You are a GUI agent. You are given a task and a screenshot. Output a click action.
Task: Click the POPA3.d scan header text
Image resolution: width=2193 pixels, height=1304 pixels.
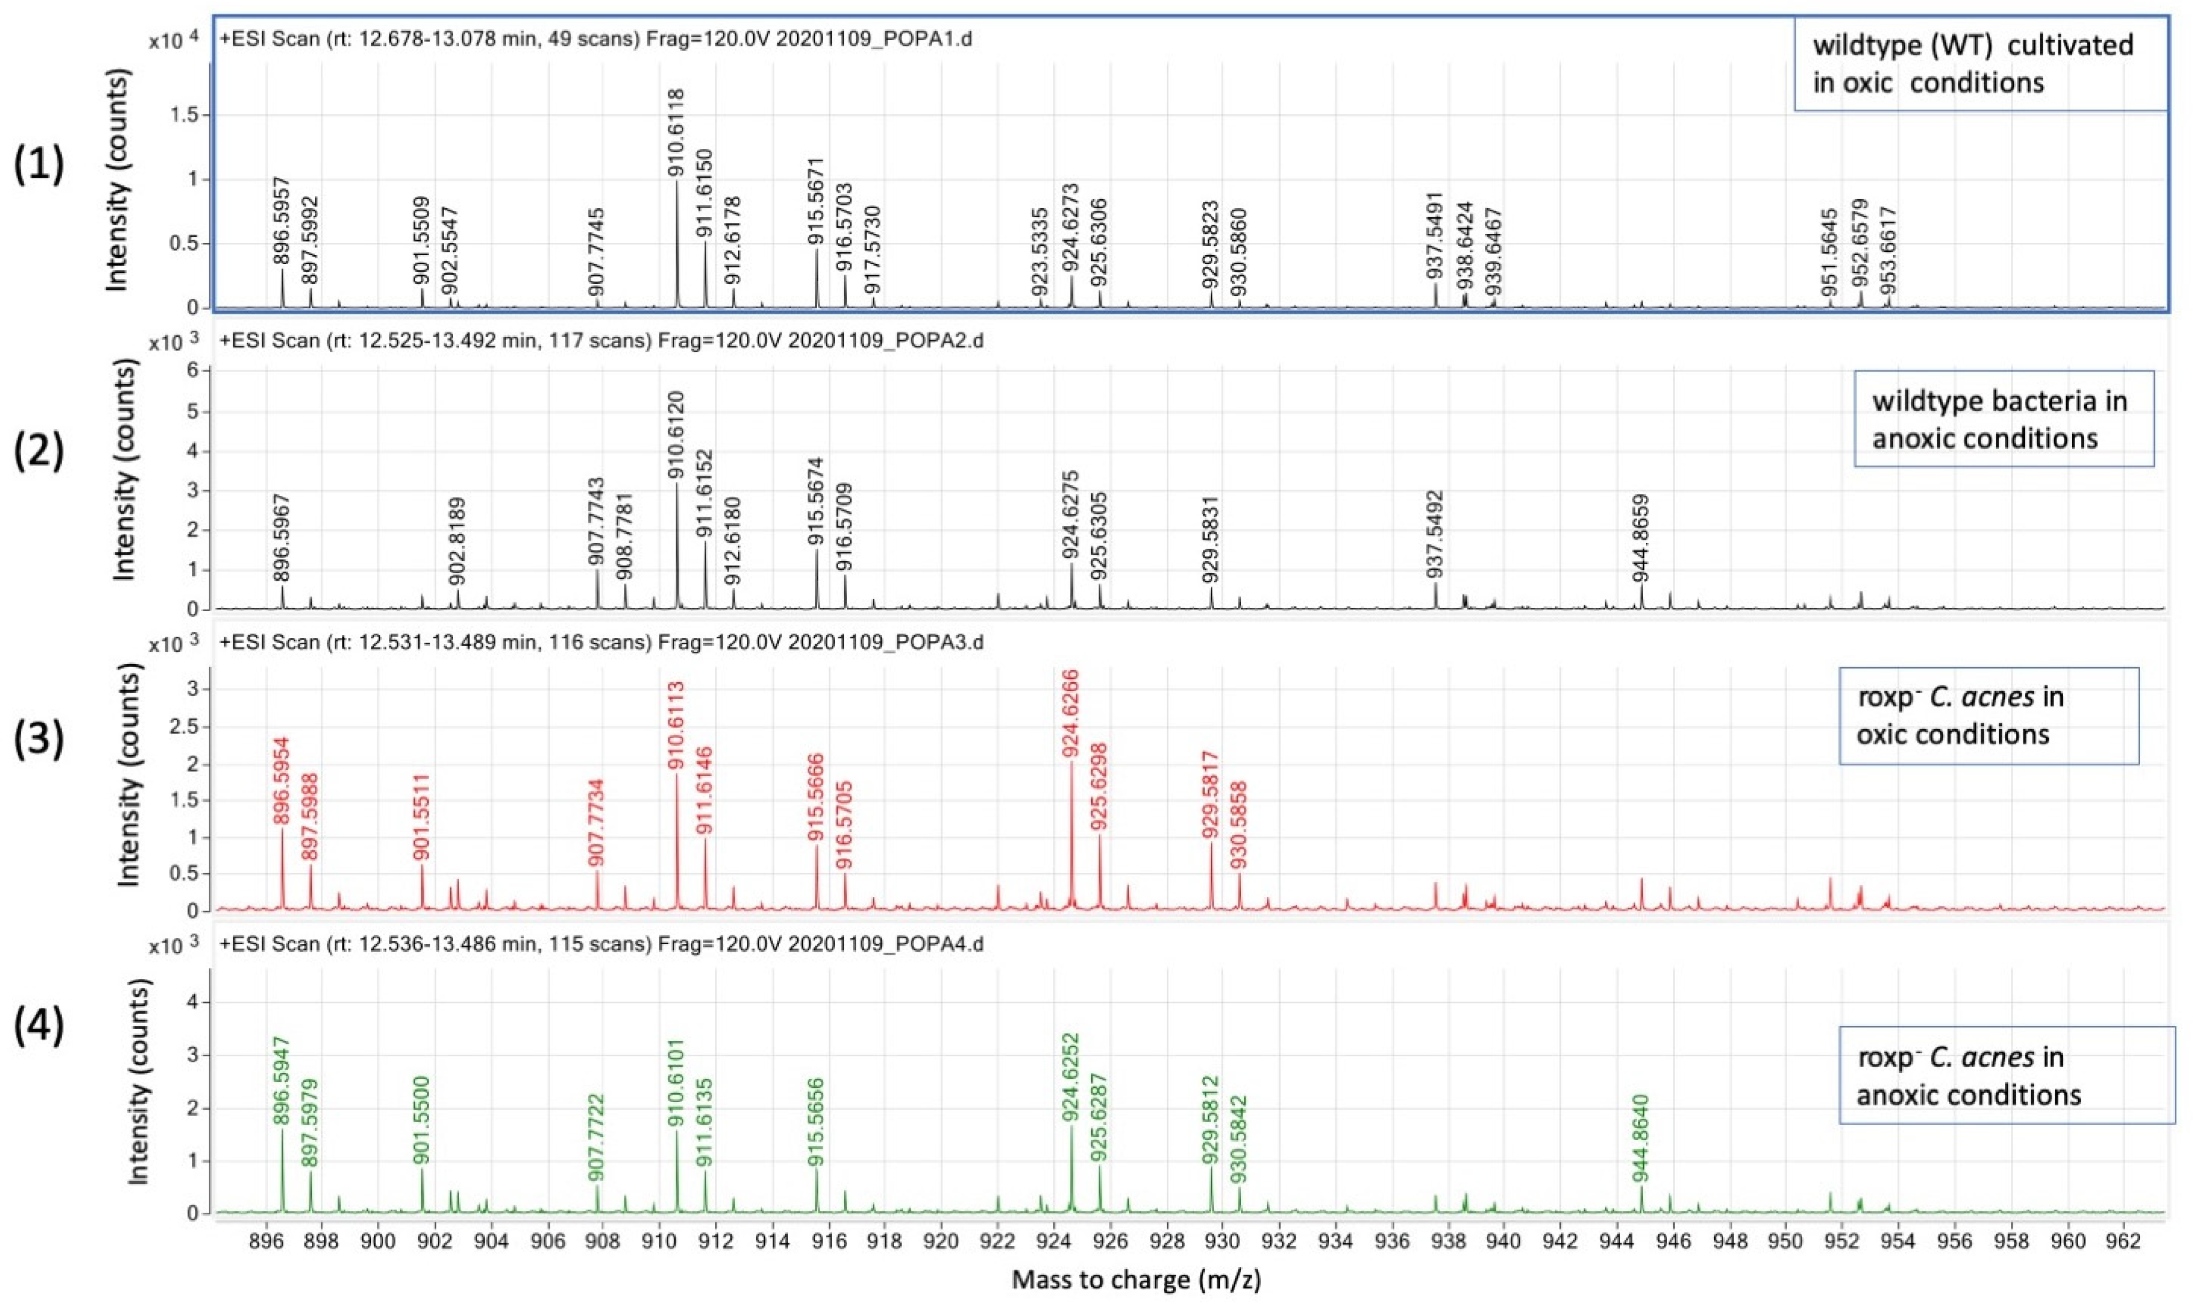point(601,642)
